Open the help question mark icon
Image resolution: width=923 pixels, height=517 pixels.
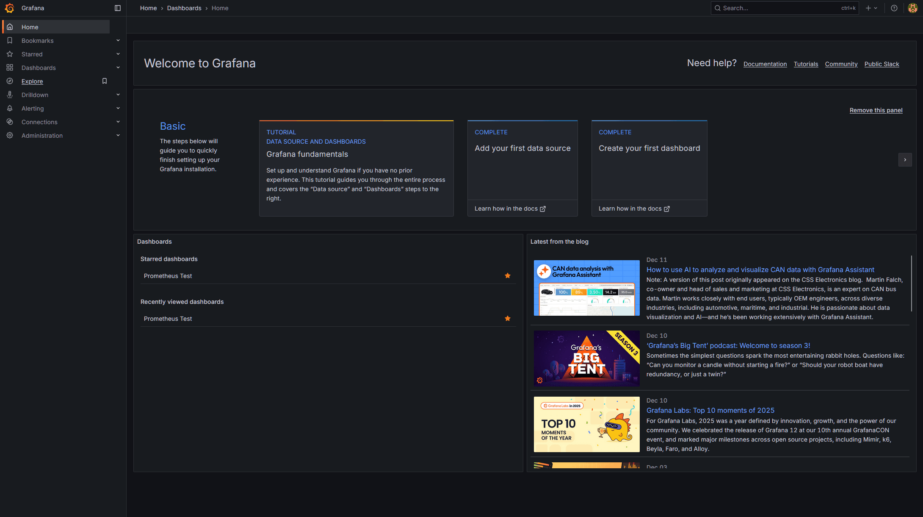(894, 8)
